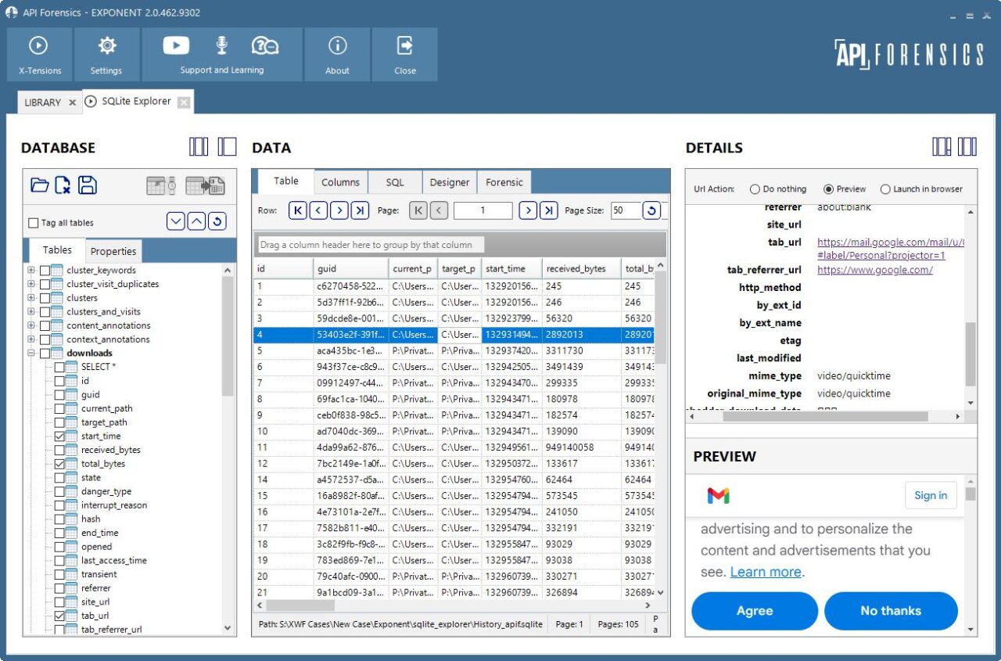Switch to the SQL tab
The height and width of the screenshot is (661, 1001).
coord(394,181)
